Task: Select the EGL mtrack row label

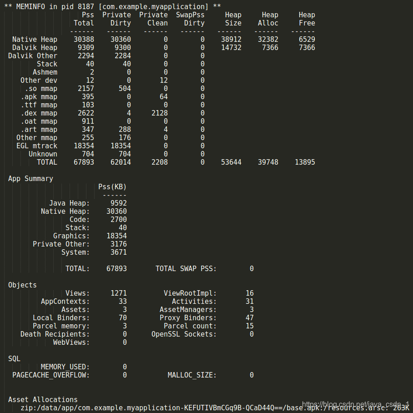Action: pos(36,146)
